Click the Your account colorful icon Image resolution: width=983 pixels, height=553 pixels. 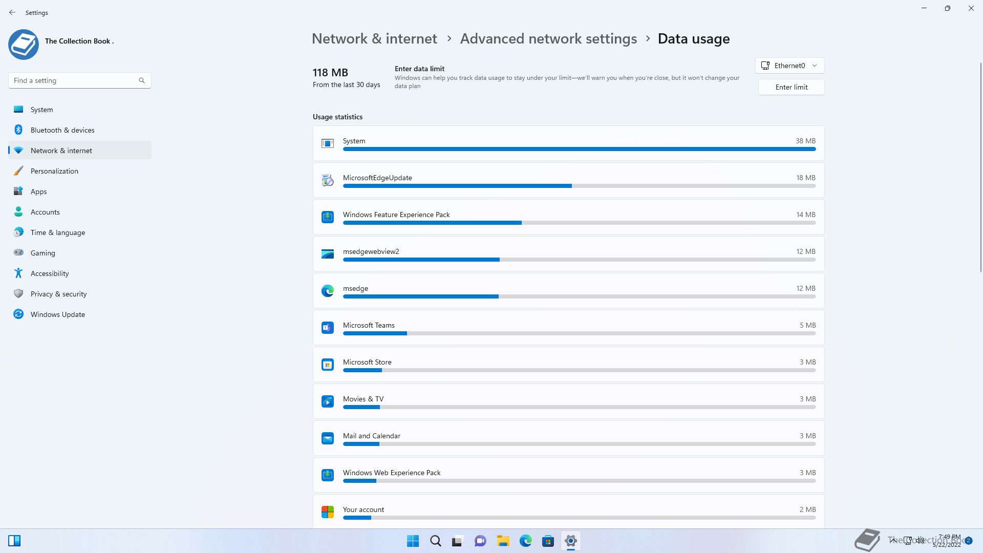click(x=328, y=512)
